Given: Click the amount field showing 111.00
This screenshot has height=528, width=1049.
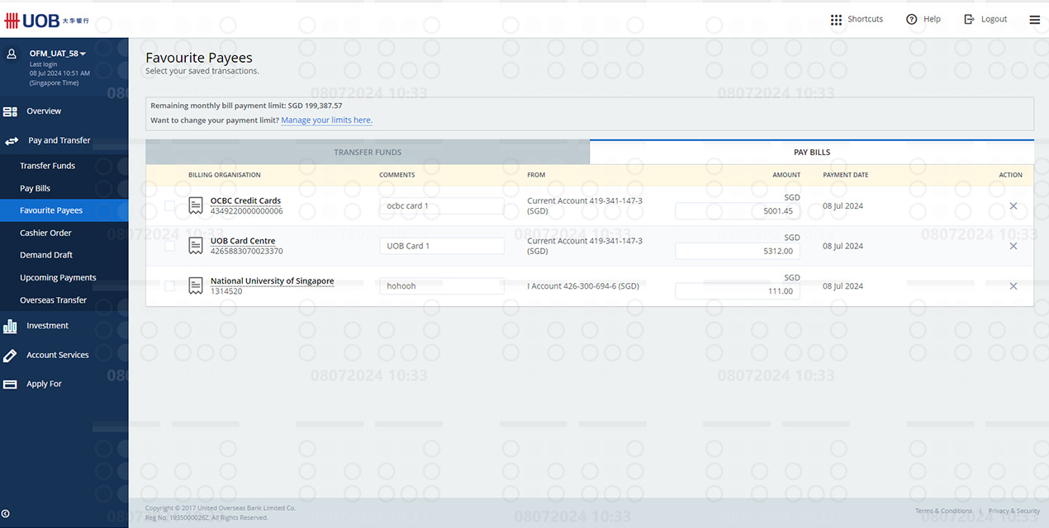Looking at the screenshot, I should pos(738,291).
